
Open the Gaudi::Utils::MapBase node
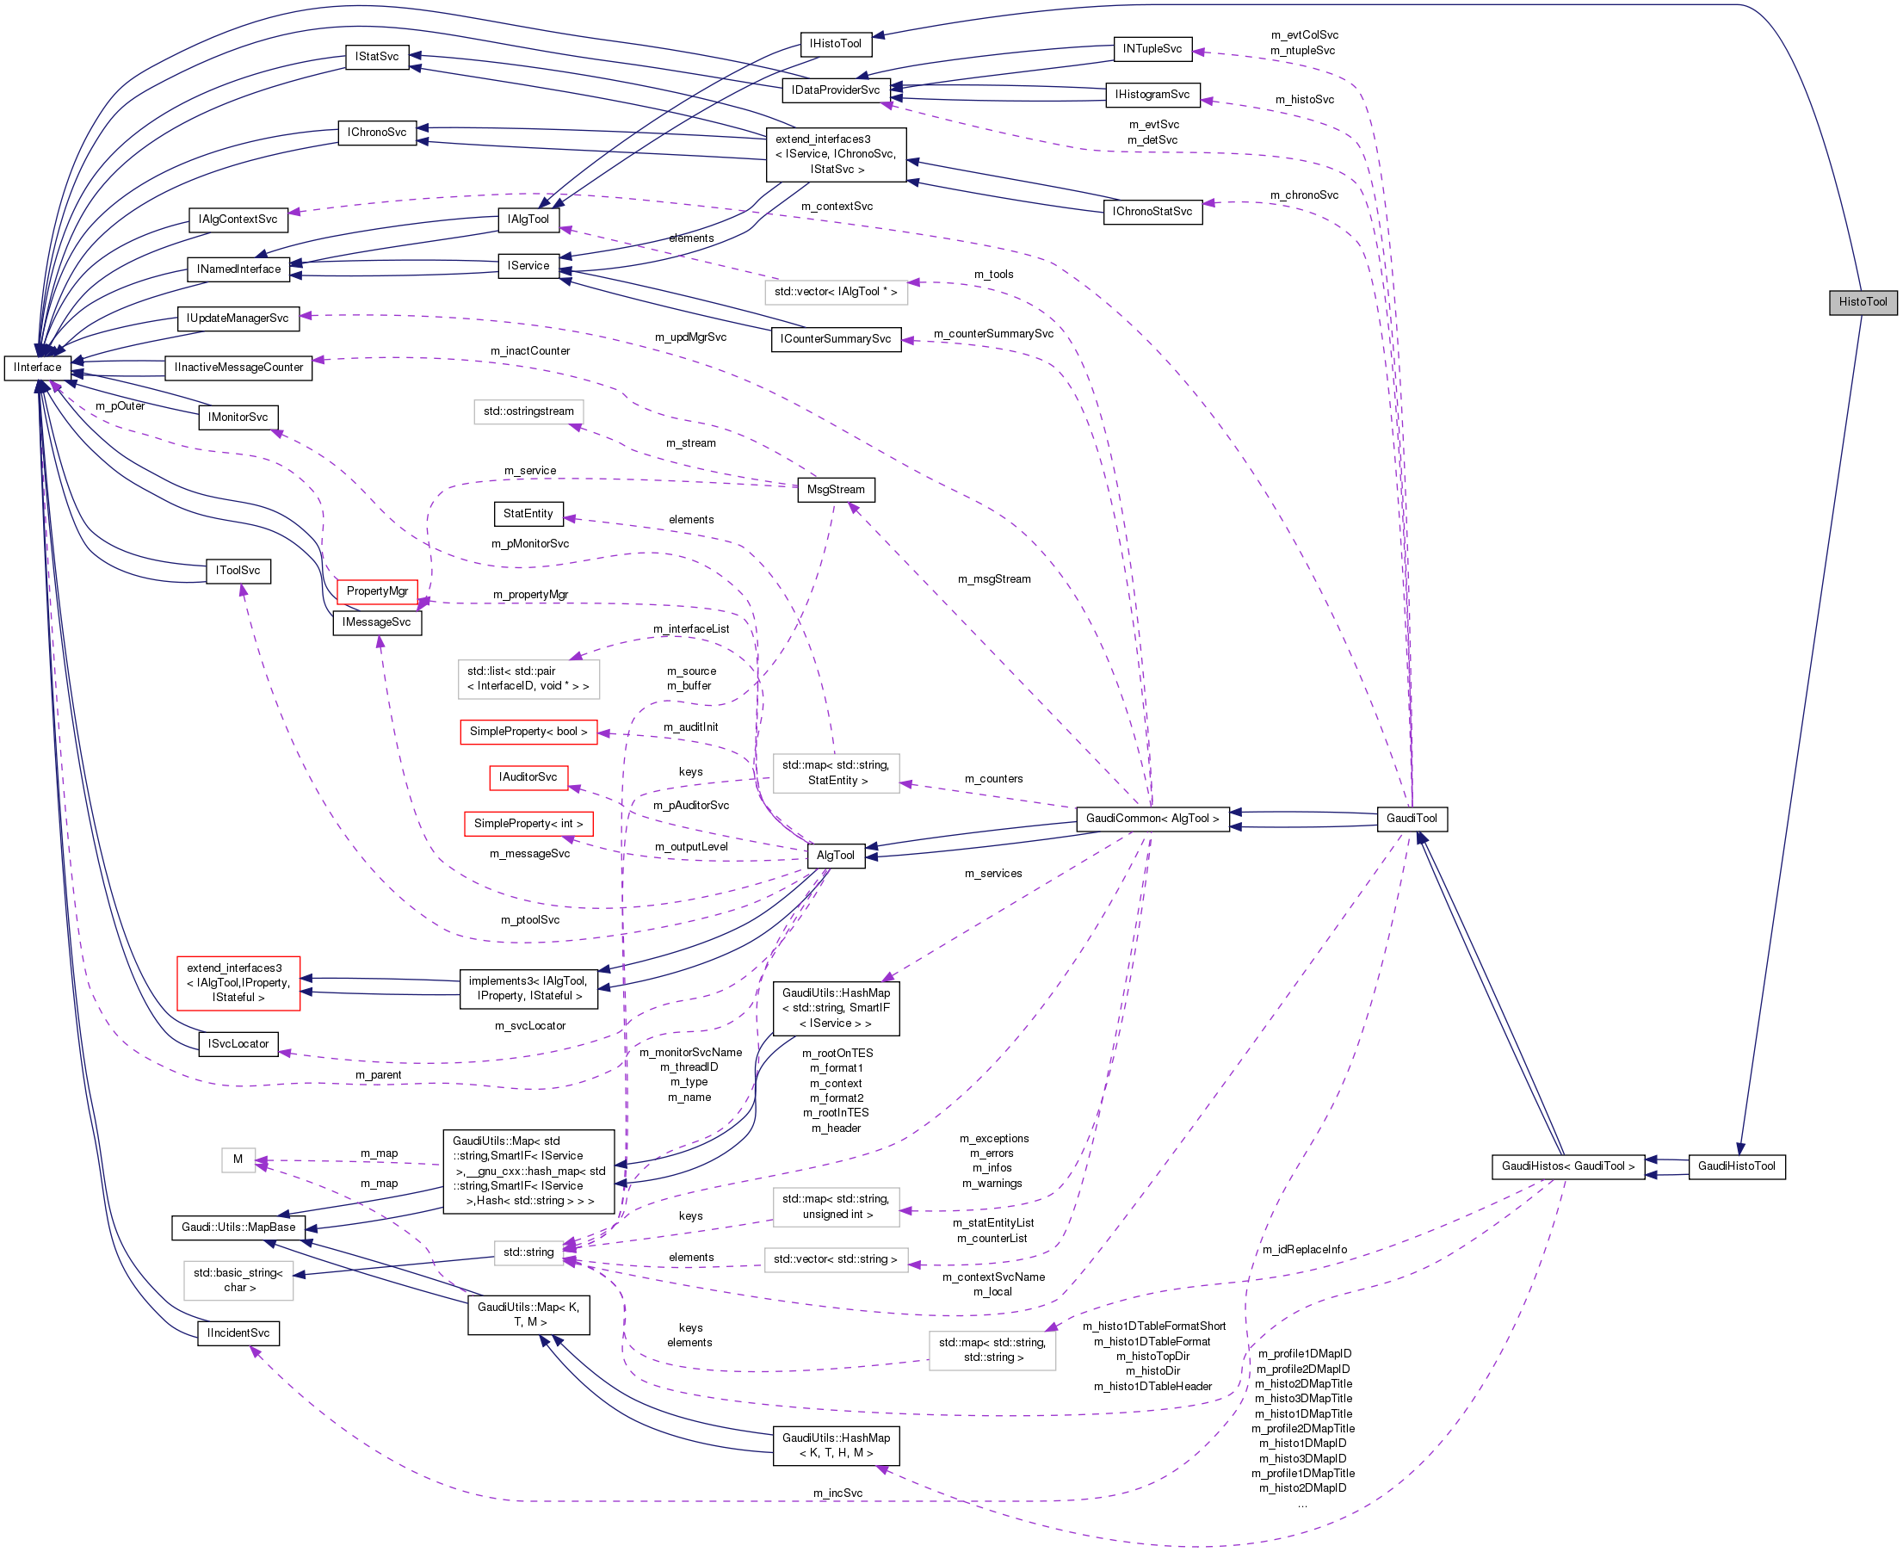[238, 1227]
